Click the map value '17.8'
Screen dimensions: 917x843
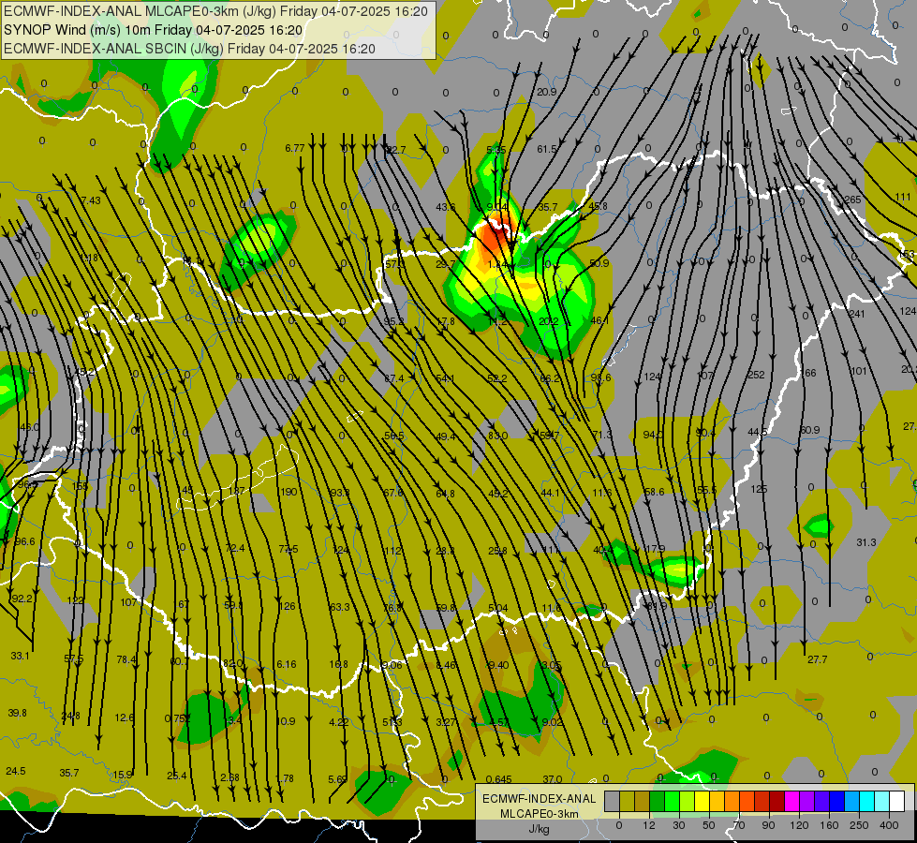pos(446,321)
